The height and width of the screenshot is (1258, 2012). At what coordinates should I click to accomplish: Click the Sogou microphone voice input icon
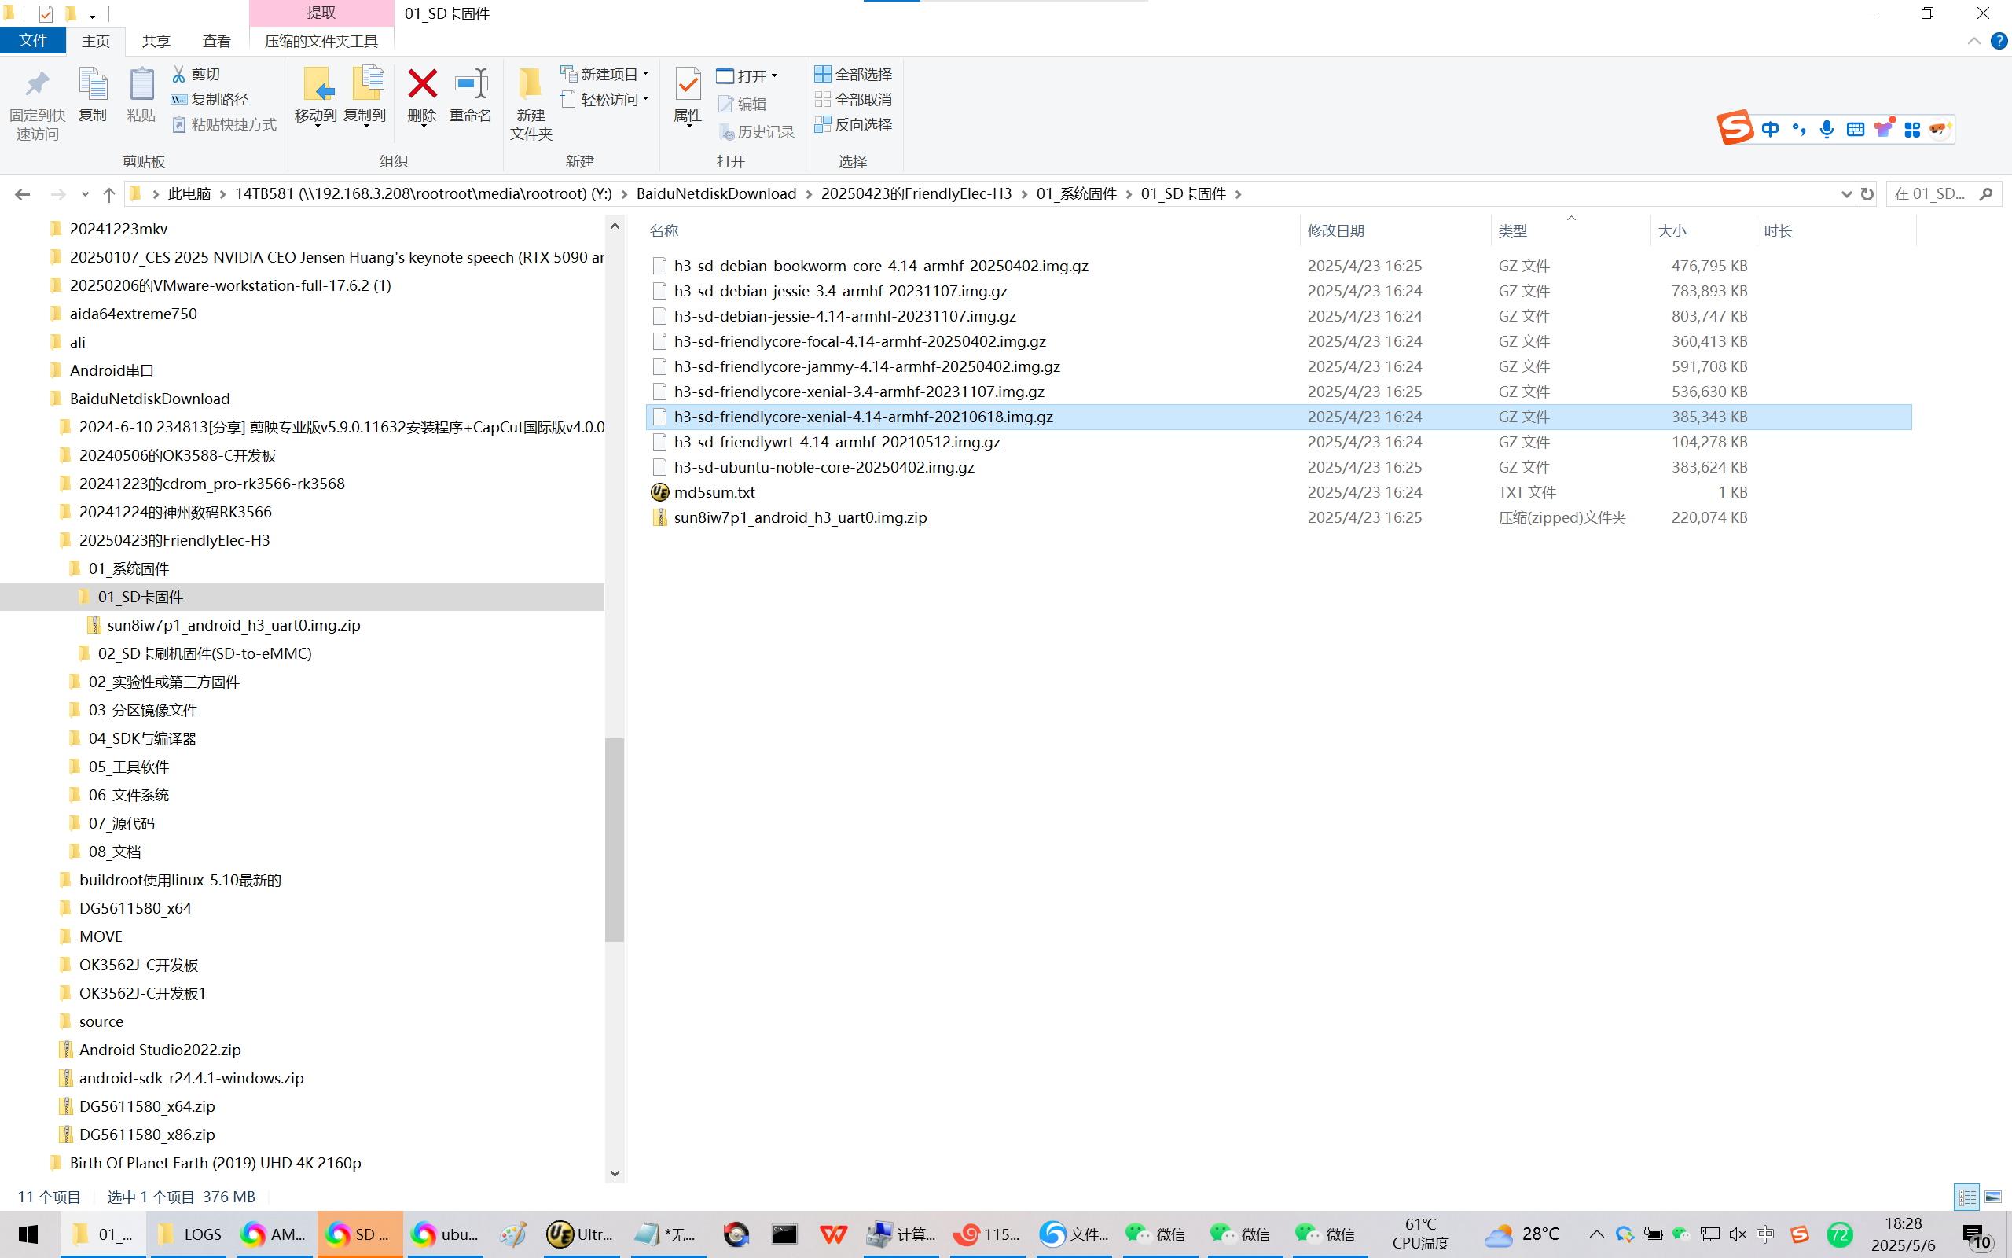tap(1826, 129)
